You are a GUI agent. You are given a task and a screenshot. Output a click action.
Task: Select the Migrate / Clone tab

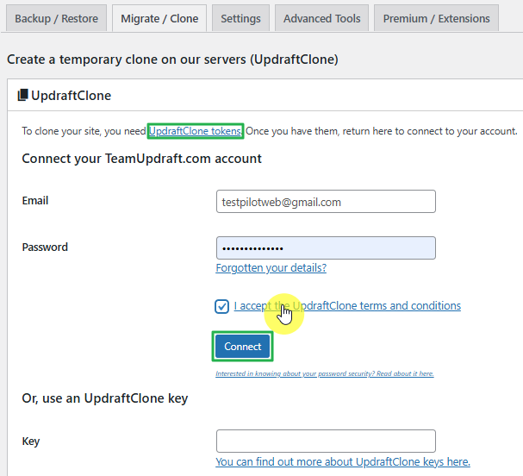(159, 18)
